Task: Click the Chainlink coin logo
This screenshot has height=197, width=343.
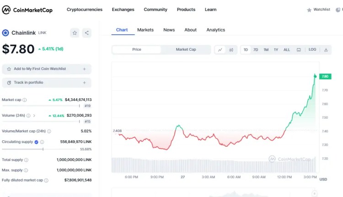Action: tap(5, 33)
